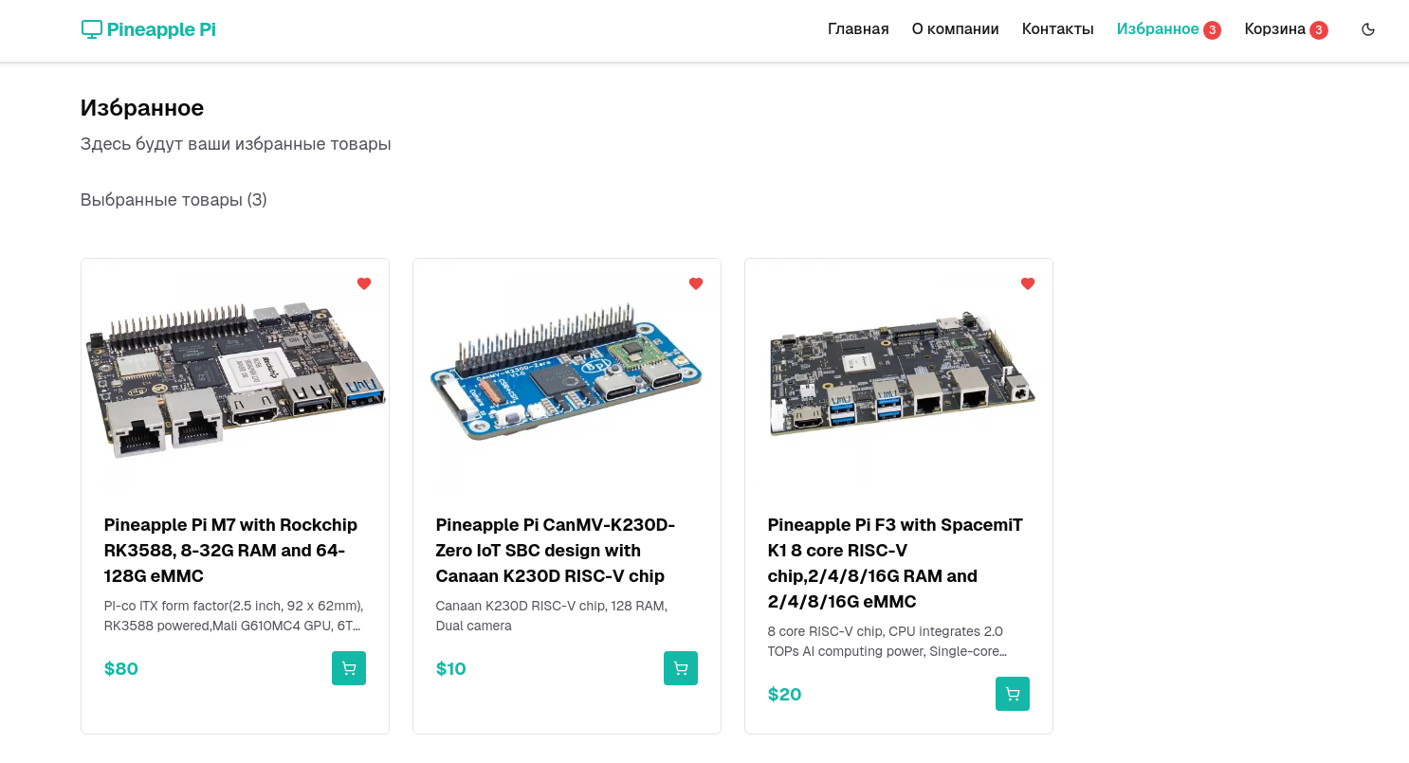
Task: Add the $20 Pineapple Pi F3 to cart
Action: point(1013,694)
